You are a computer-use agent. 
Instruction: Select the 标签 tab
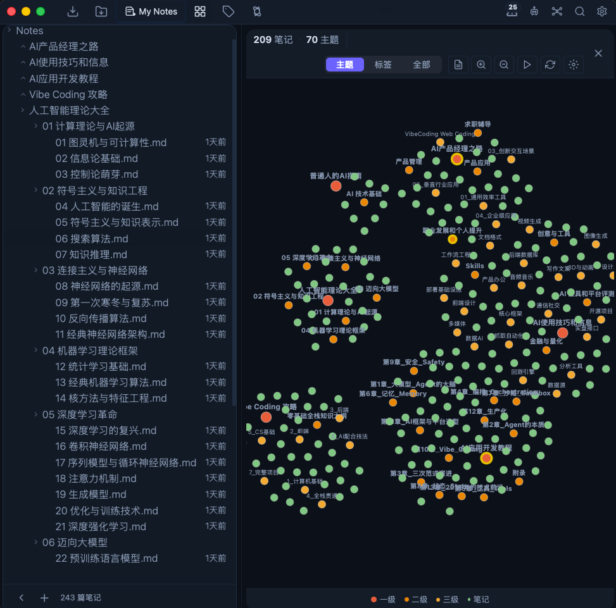[383, 65]
